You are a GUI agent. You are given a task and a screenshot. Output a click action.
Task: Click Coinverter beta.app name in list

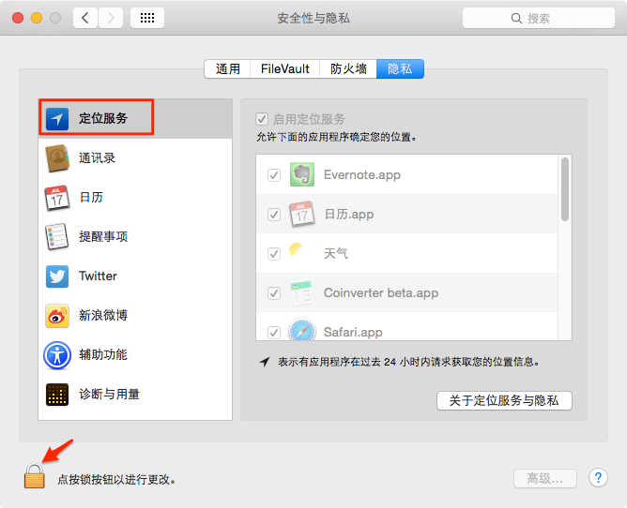(x=381, y=293)
